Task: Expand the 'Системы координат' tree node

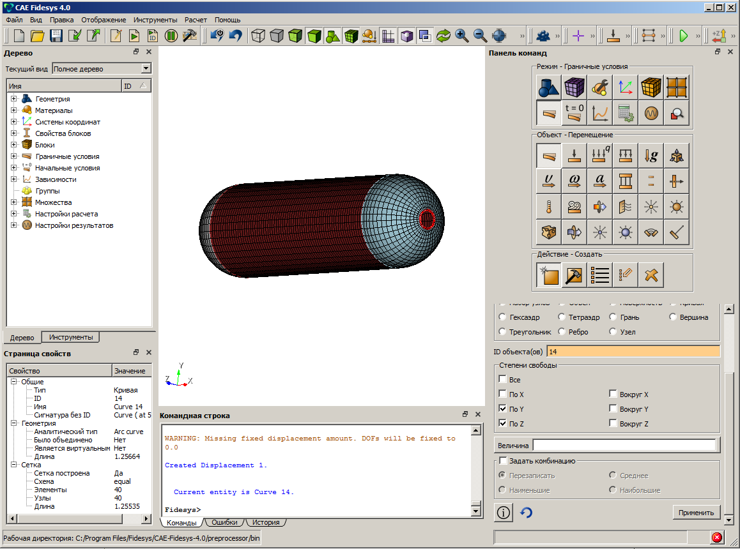Action: tap(13, 122)
